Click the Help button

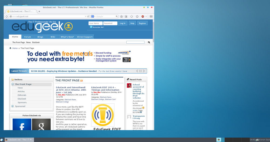(132, 23)
